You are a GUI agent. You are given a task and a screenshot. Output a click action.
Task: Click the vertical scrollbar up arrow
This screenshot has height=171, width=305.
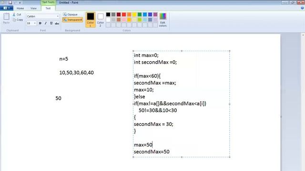[x=303, y=35]
